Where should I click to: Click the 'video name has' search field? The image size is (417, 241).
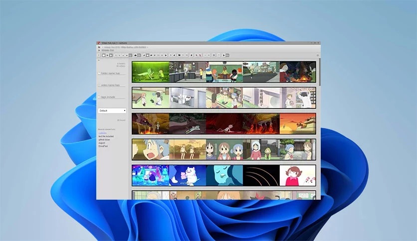(x=113, y=85)
